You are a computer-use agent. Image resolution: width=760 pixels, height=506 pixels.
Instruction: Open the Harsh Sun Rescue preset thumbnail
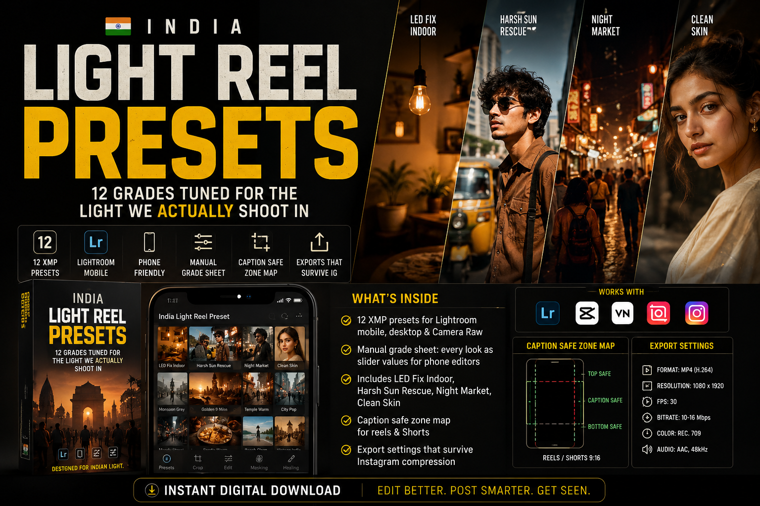214,348
